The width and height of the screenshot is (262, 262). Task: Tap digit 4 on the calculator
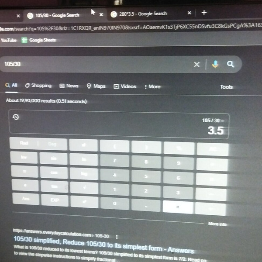[114, 175]
